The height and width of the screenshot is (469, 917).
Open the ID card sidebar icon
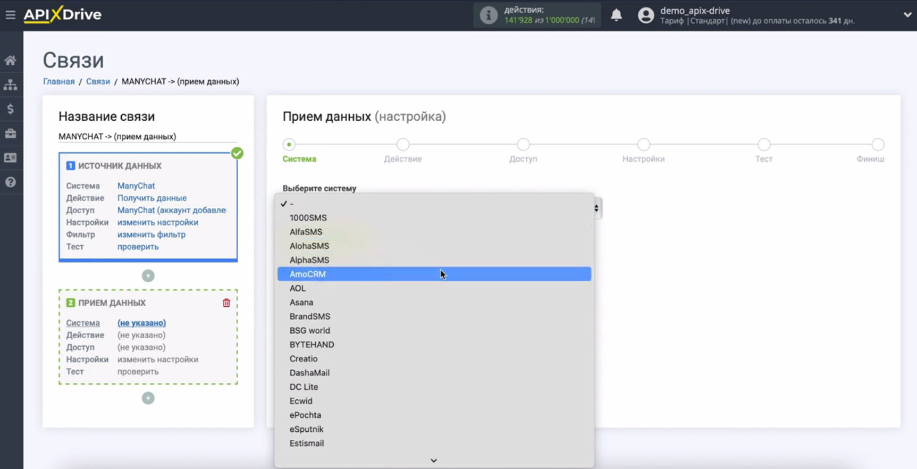click(x=10, y=158)
